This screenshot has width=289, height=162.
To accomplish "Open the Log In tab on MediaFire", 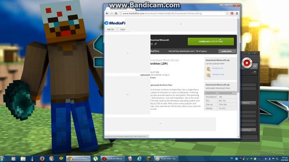I will coord(122,29).
